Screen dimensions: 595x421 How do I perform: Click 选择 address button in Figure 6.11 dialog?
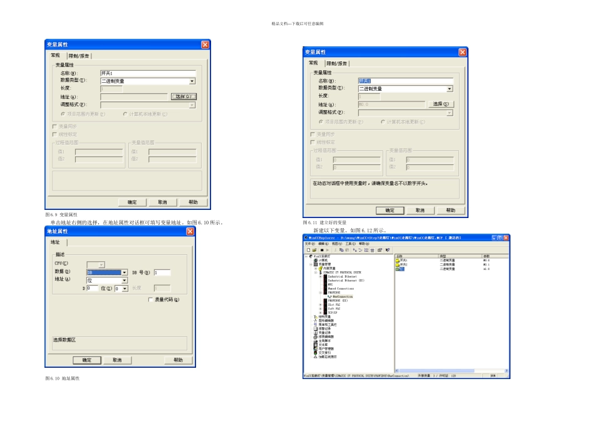coord(440,104)
